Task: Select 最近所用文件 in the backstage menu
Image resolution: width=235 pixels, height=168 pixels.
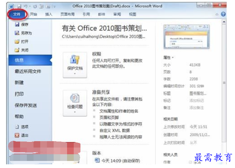Action: tap(28, 71)
